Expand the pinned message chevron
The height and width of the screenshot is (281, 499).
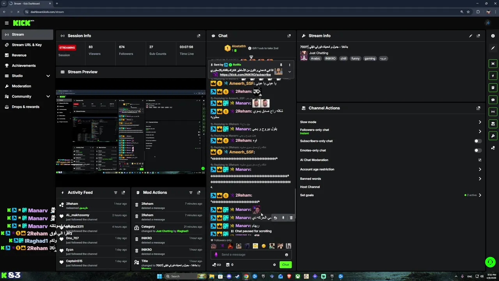click(x=289, y=72)
